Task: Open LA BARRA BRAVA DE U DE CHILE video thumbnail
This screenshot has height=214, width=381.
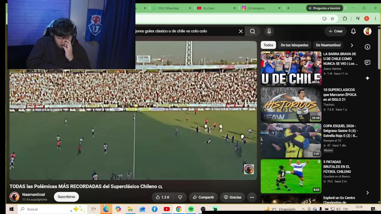Action: coord(291,68)
